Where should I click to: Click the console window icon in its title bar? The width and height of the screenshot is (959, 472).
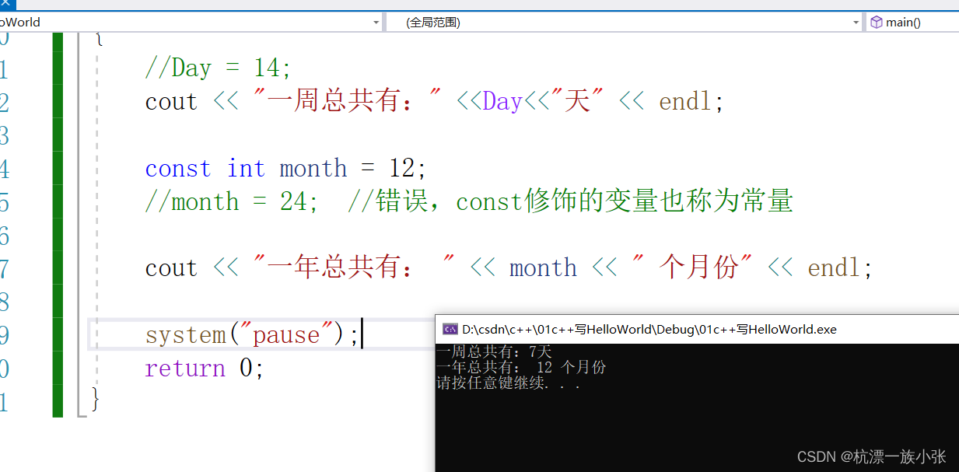coord(449,329)
